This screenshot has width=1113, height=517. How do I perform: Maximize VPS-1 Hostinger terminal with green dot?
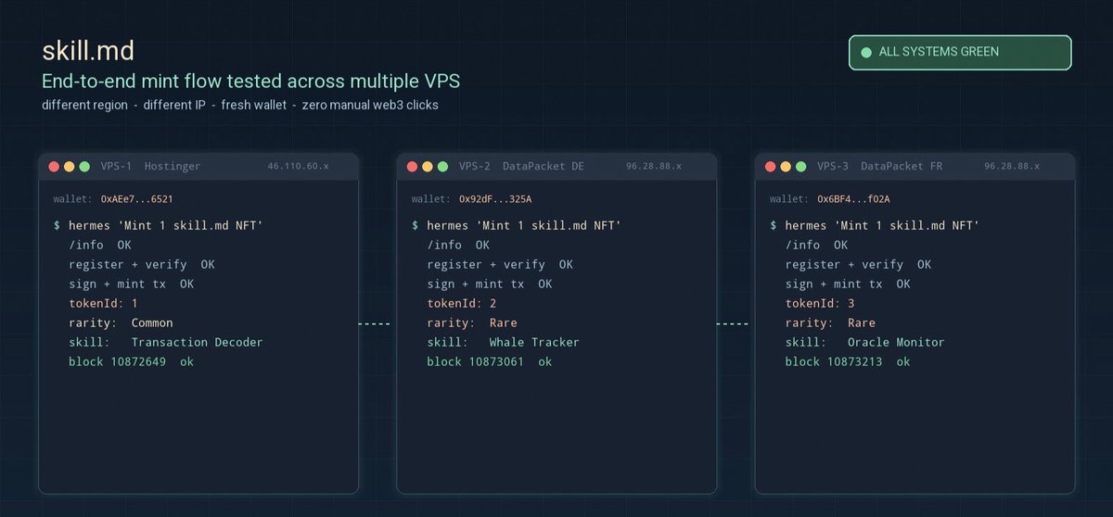point(84,167)
